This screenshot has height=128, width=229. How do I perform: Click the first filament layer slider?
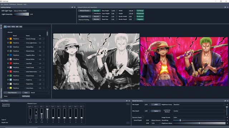[30, 113]
